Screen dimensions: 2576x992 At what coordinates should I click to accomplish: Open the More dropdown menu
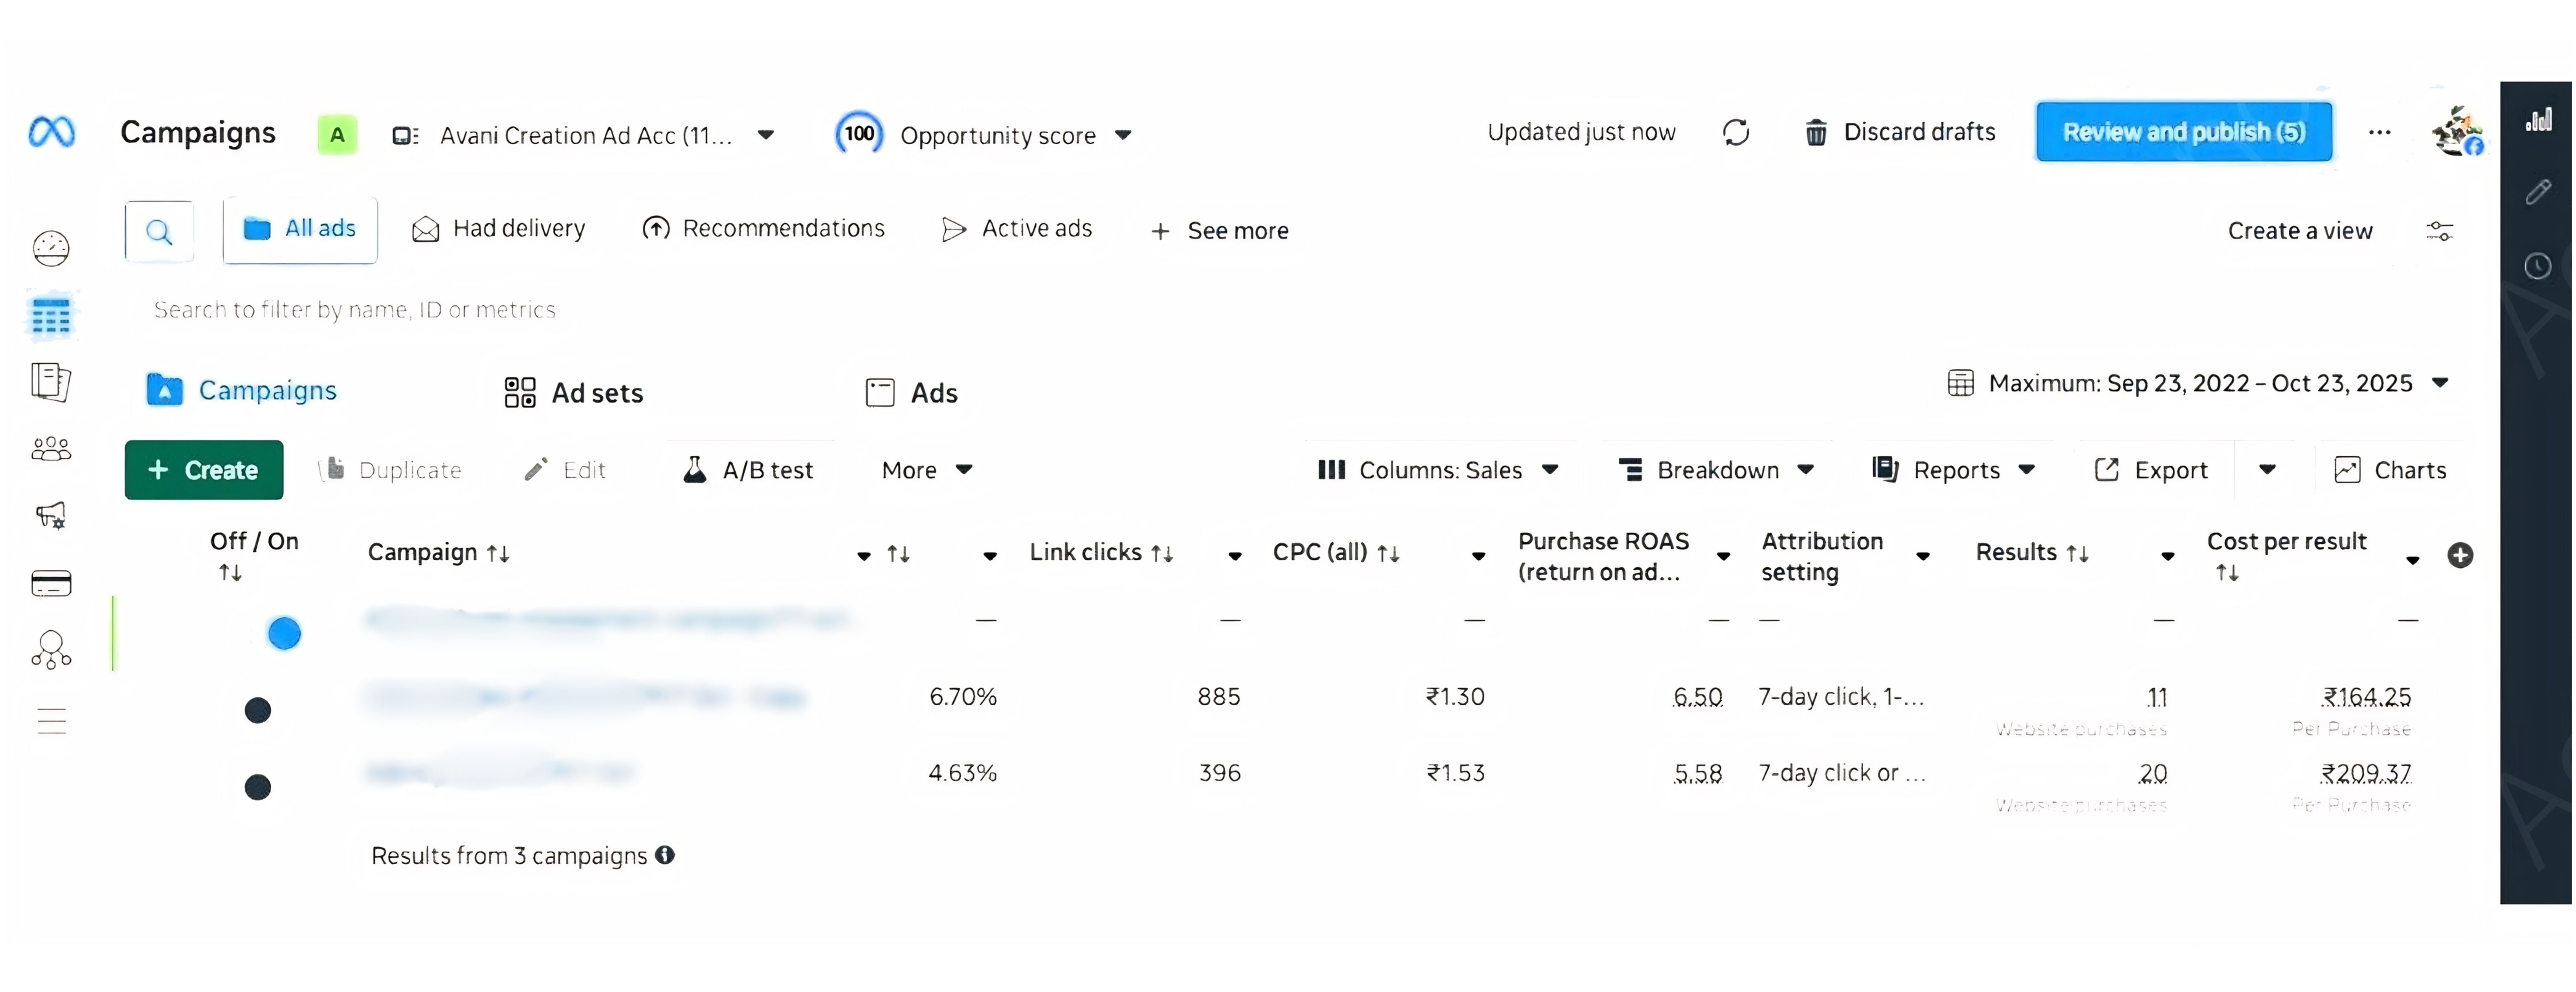tap(927, 470)
